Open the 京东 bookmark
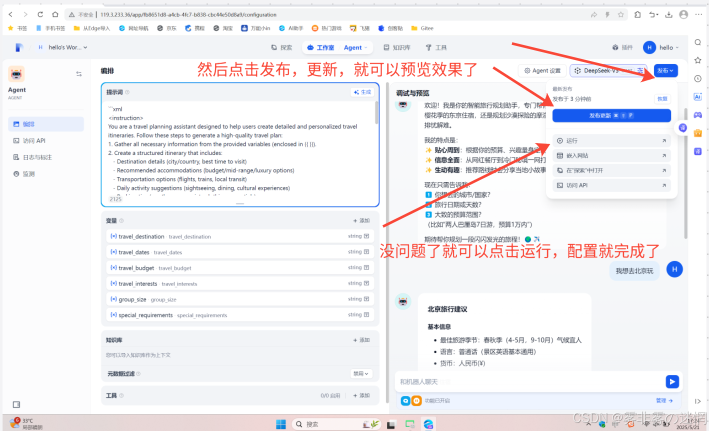 166,28
